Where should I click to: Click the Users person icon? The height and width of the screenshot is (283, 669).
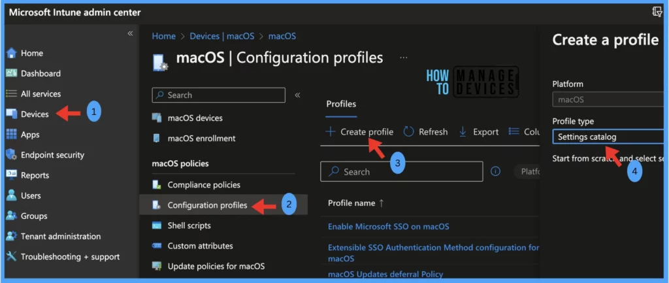point(12,195)
